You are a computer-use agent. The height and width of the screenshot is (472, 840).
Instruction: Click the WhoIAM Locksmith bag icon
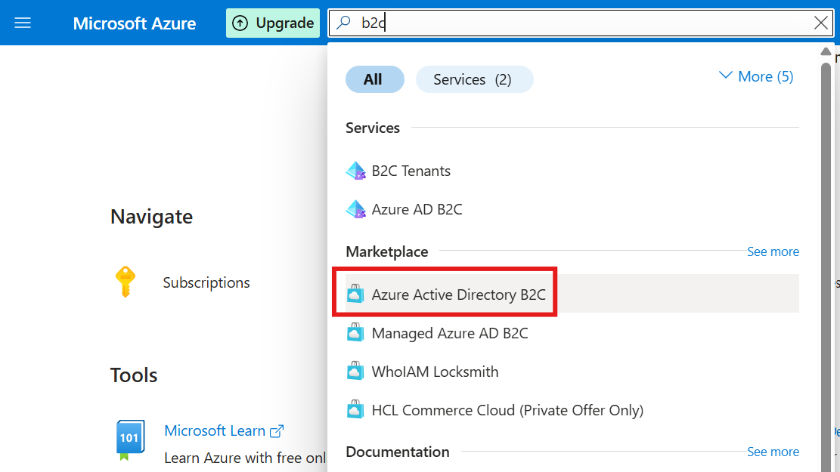point(355,371)
